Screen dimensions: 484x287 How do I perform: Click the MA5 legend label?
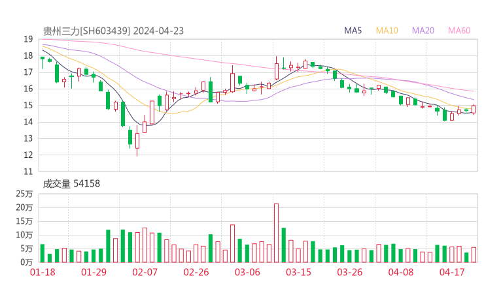(353, 31)
